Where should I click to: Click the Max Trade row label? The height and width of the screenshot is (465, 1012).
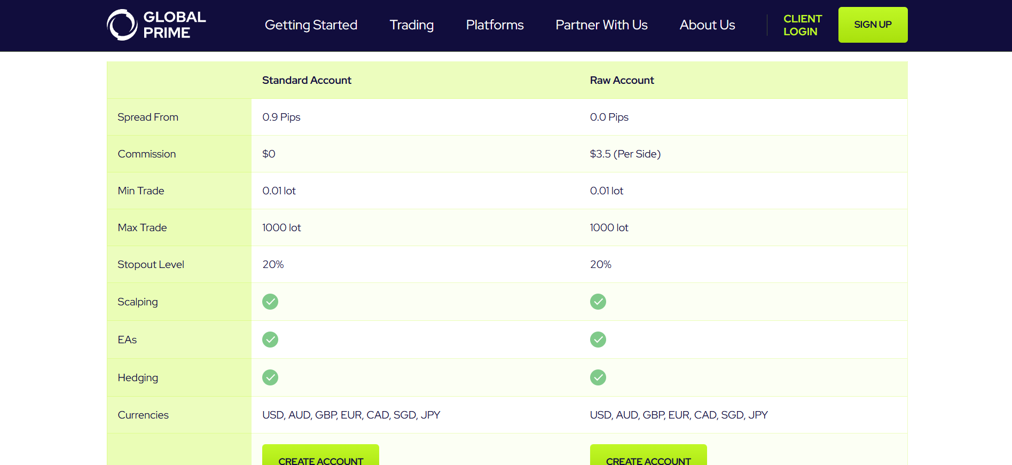(x=142, y=227)
